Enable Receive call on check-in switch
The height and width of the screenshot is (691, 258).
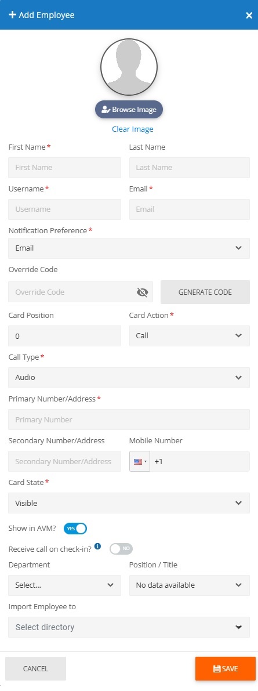tap(121, 549)
